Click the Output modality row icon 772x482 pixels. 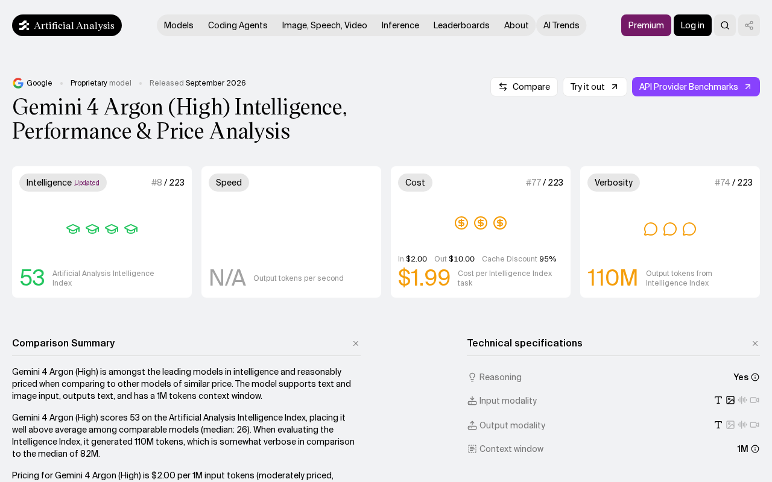click(472, 425)
